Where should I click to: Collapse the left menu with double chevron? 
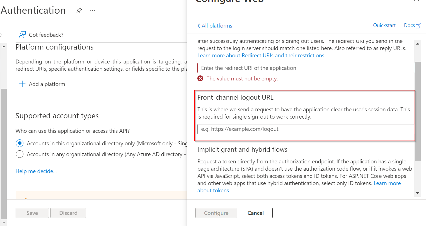tap(1, 35)
